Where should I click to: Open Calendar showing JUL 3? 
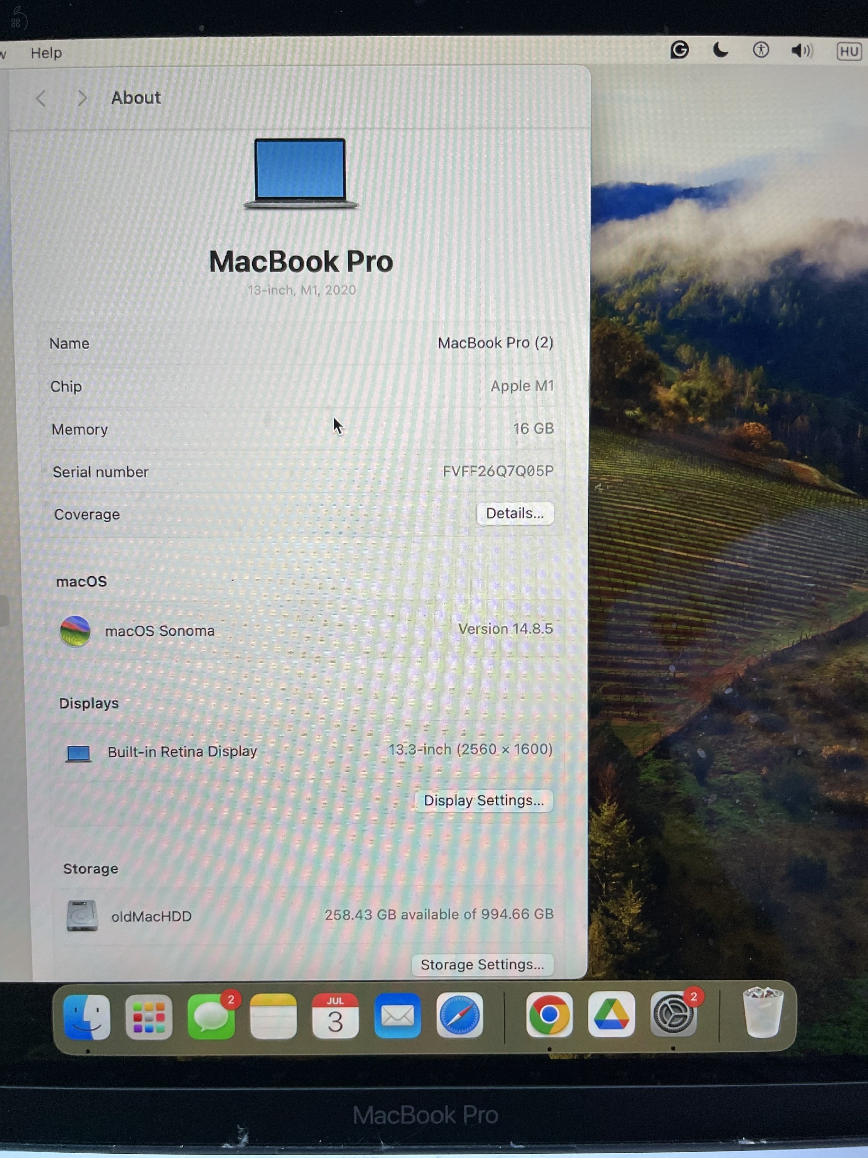pyautogui.click(x=335, y=1016)
